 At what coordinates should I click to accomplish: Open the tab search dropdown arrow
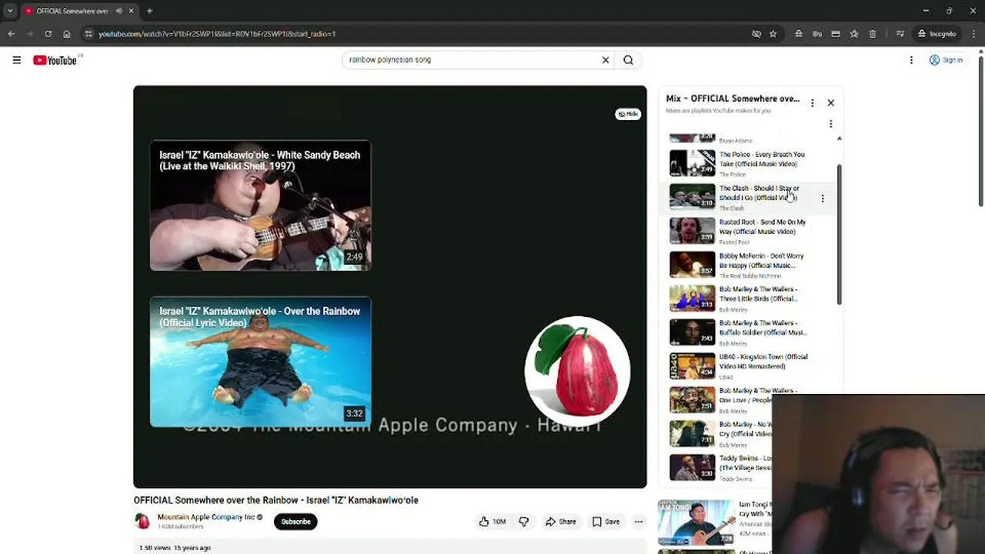click(10, 11)
